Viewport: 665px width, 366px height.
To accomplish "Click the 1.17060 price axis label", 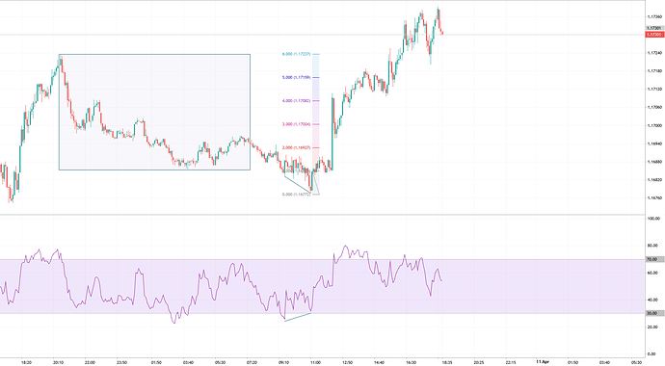I will click(654, 107).
